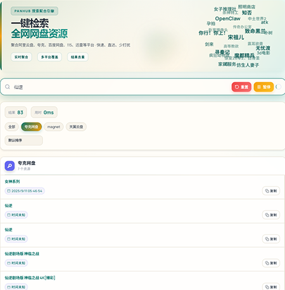This screenshot has width=285, height=290.
Task: Click the 结果 83 count badge
Action: [16, 112]
